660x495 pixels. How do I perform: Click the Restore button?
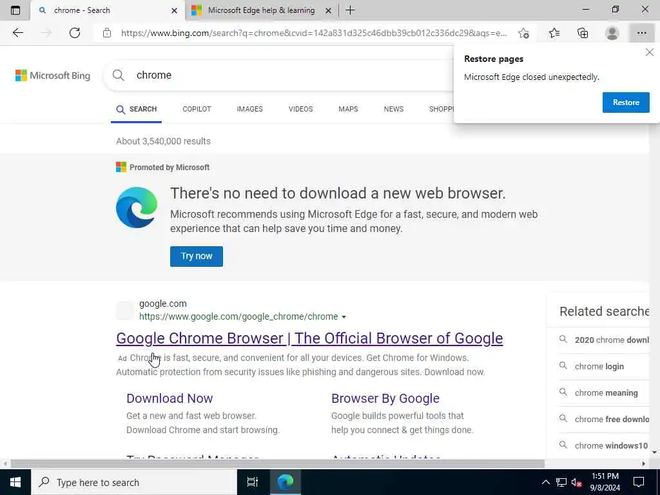pos(626,102)
